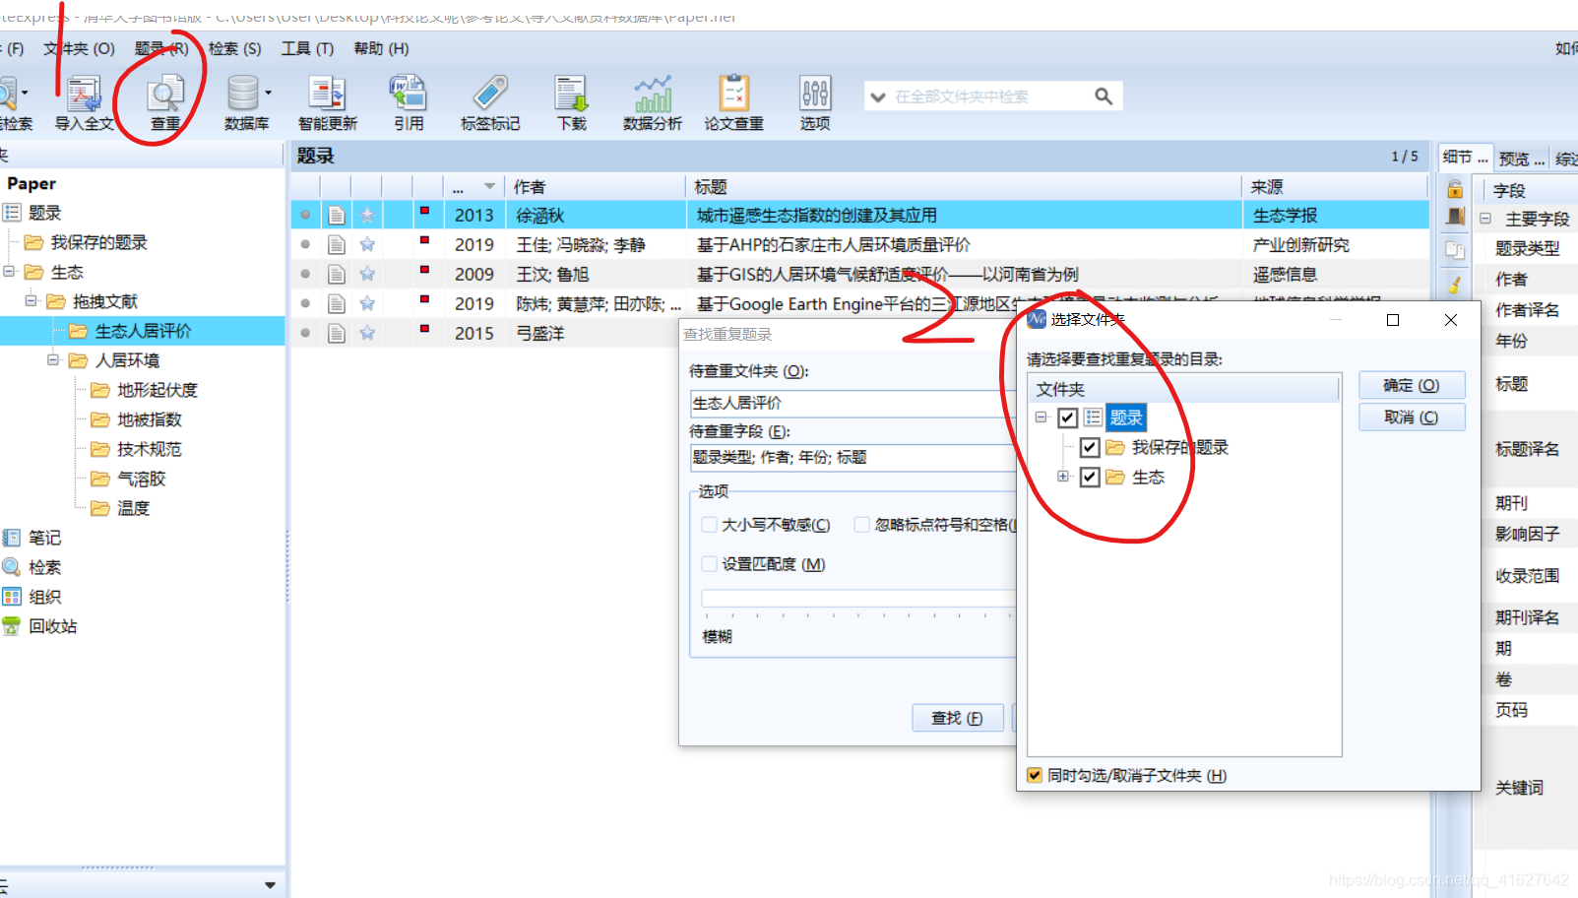Image resolution: width=1578 pixels, height=898 pixels.
Task: Open the 数据库 database tool
Action: (x=243, y=102)
